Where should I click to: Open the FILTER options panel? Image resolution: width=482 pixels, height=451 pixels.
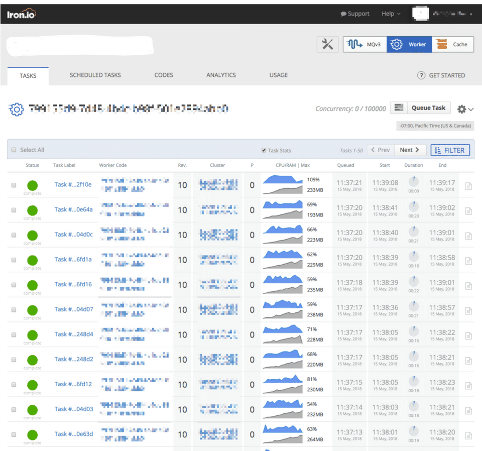point(450,150)
